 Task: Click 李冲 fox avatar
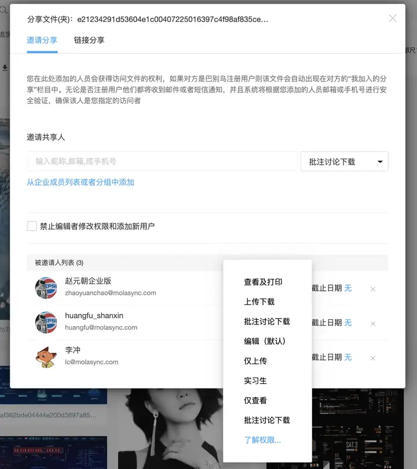point(46,357)
